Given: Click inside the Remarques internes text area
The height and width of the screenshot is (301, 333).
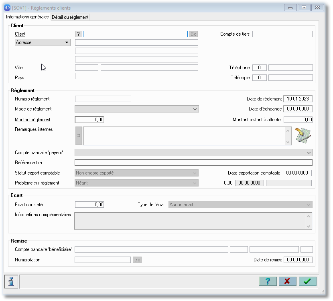Looking at the screenshot, I should pos(184,136).
